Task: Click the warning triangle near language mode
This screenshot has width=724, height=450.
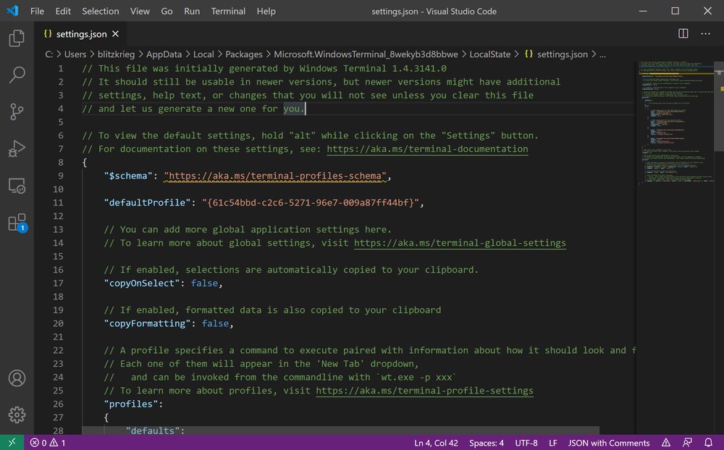Action: pos(666,443)
